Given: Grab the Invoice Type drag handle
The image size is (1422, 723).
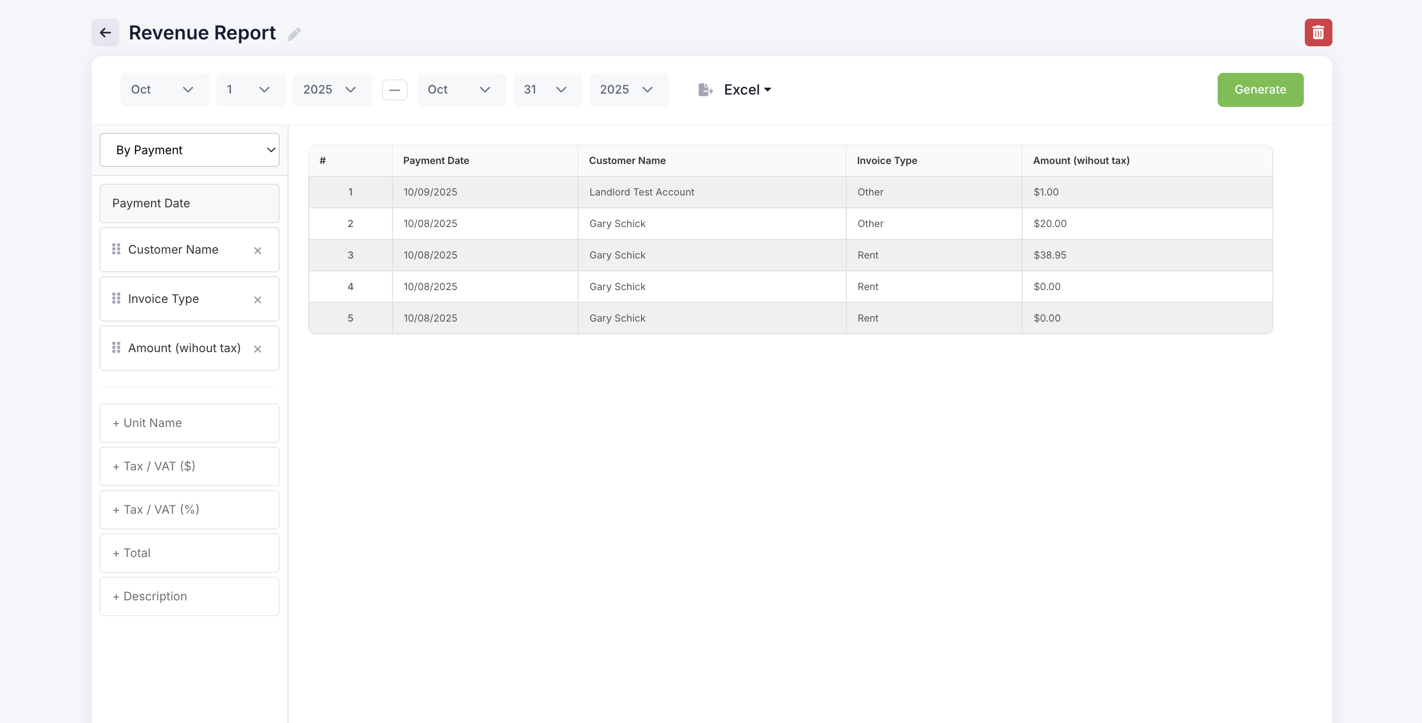Looking at the screenshot, I should pyautogui.click(x=116, y=299).
